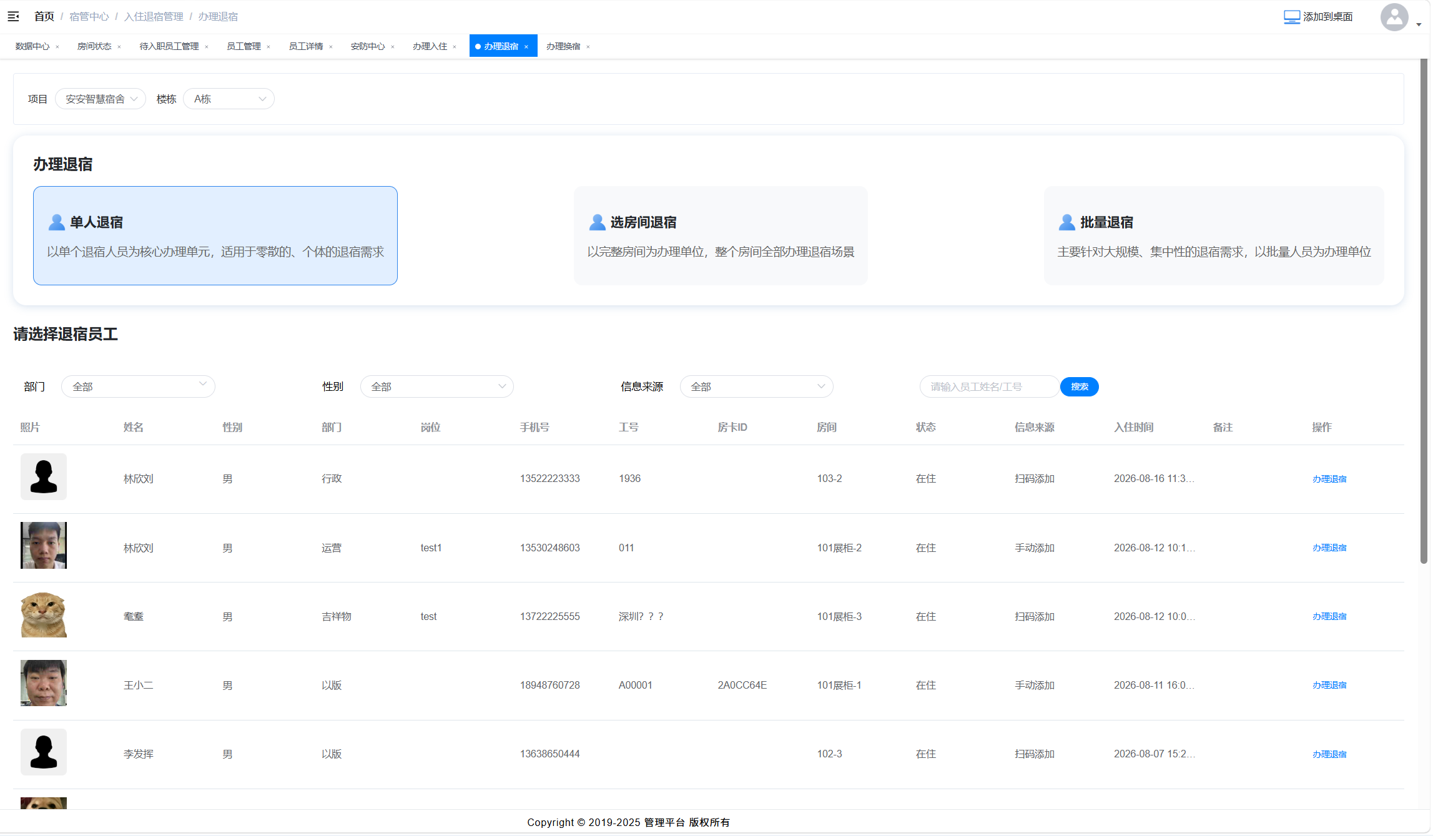
Task: Close the 房间状态 tab
Action: tap(119, 47)
